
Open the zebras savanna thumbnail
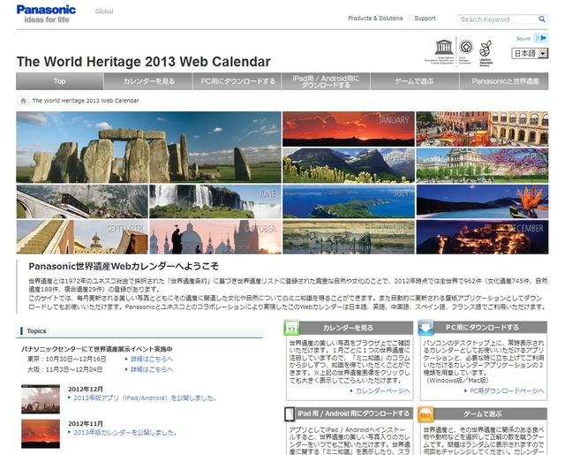pyautogui.click(x=349, y=237)
